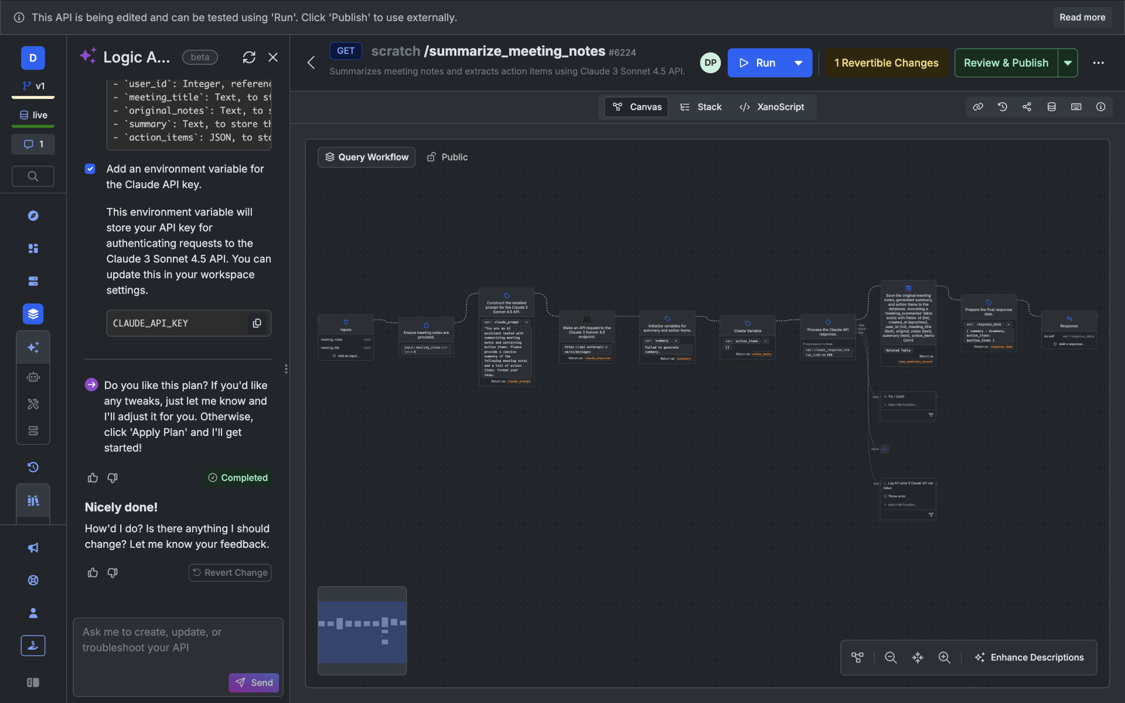Switch to the Stack view tab
The height and width of the screenshot is (703, 1125).
[701, 107]
